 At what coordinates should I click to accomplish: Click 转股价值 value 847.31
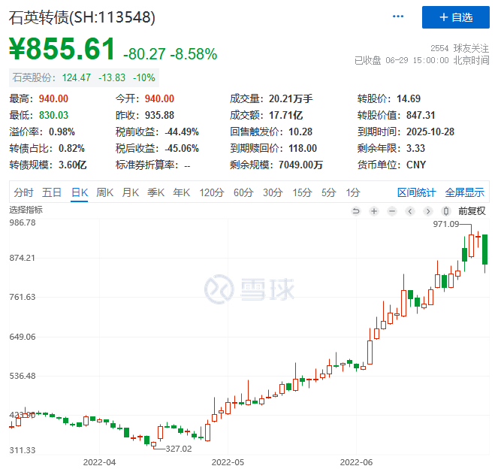pos(421,116)
